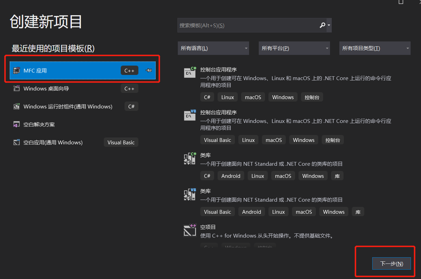Click 控制台 tag under VB 控制台应用程序
The height and width of the screenshot is (279, 421).
coord(332,140)
